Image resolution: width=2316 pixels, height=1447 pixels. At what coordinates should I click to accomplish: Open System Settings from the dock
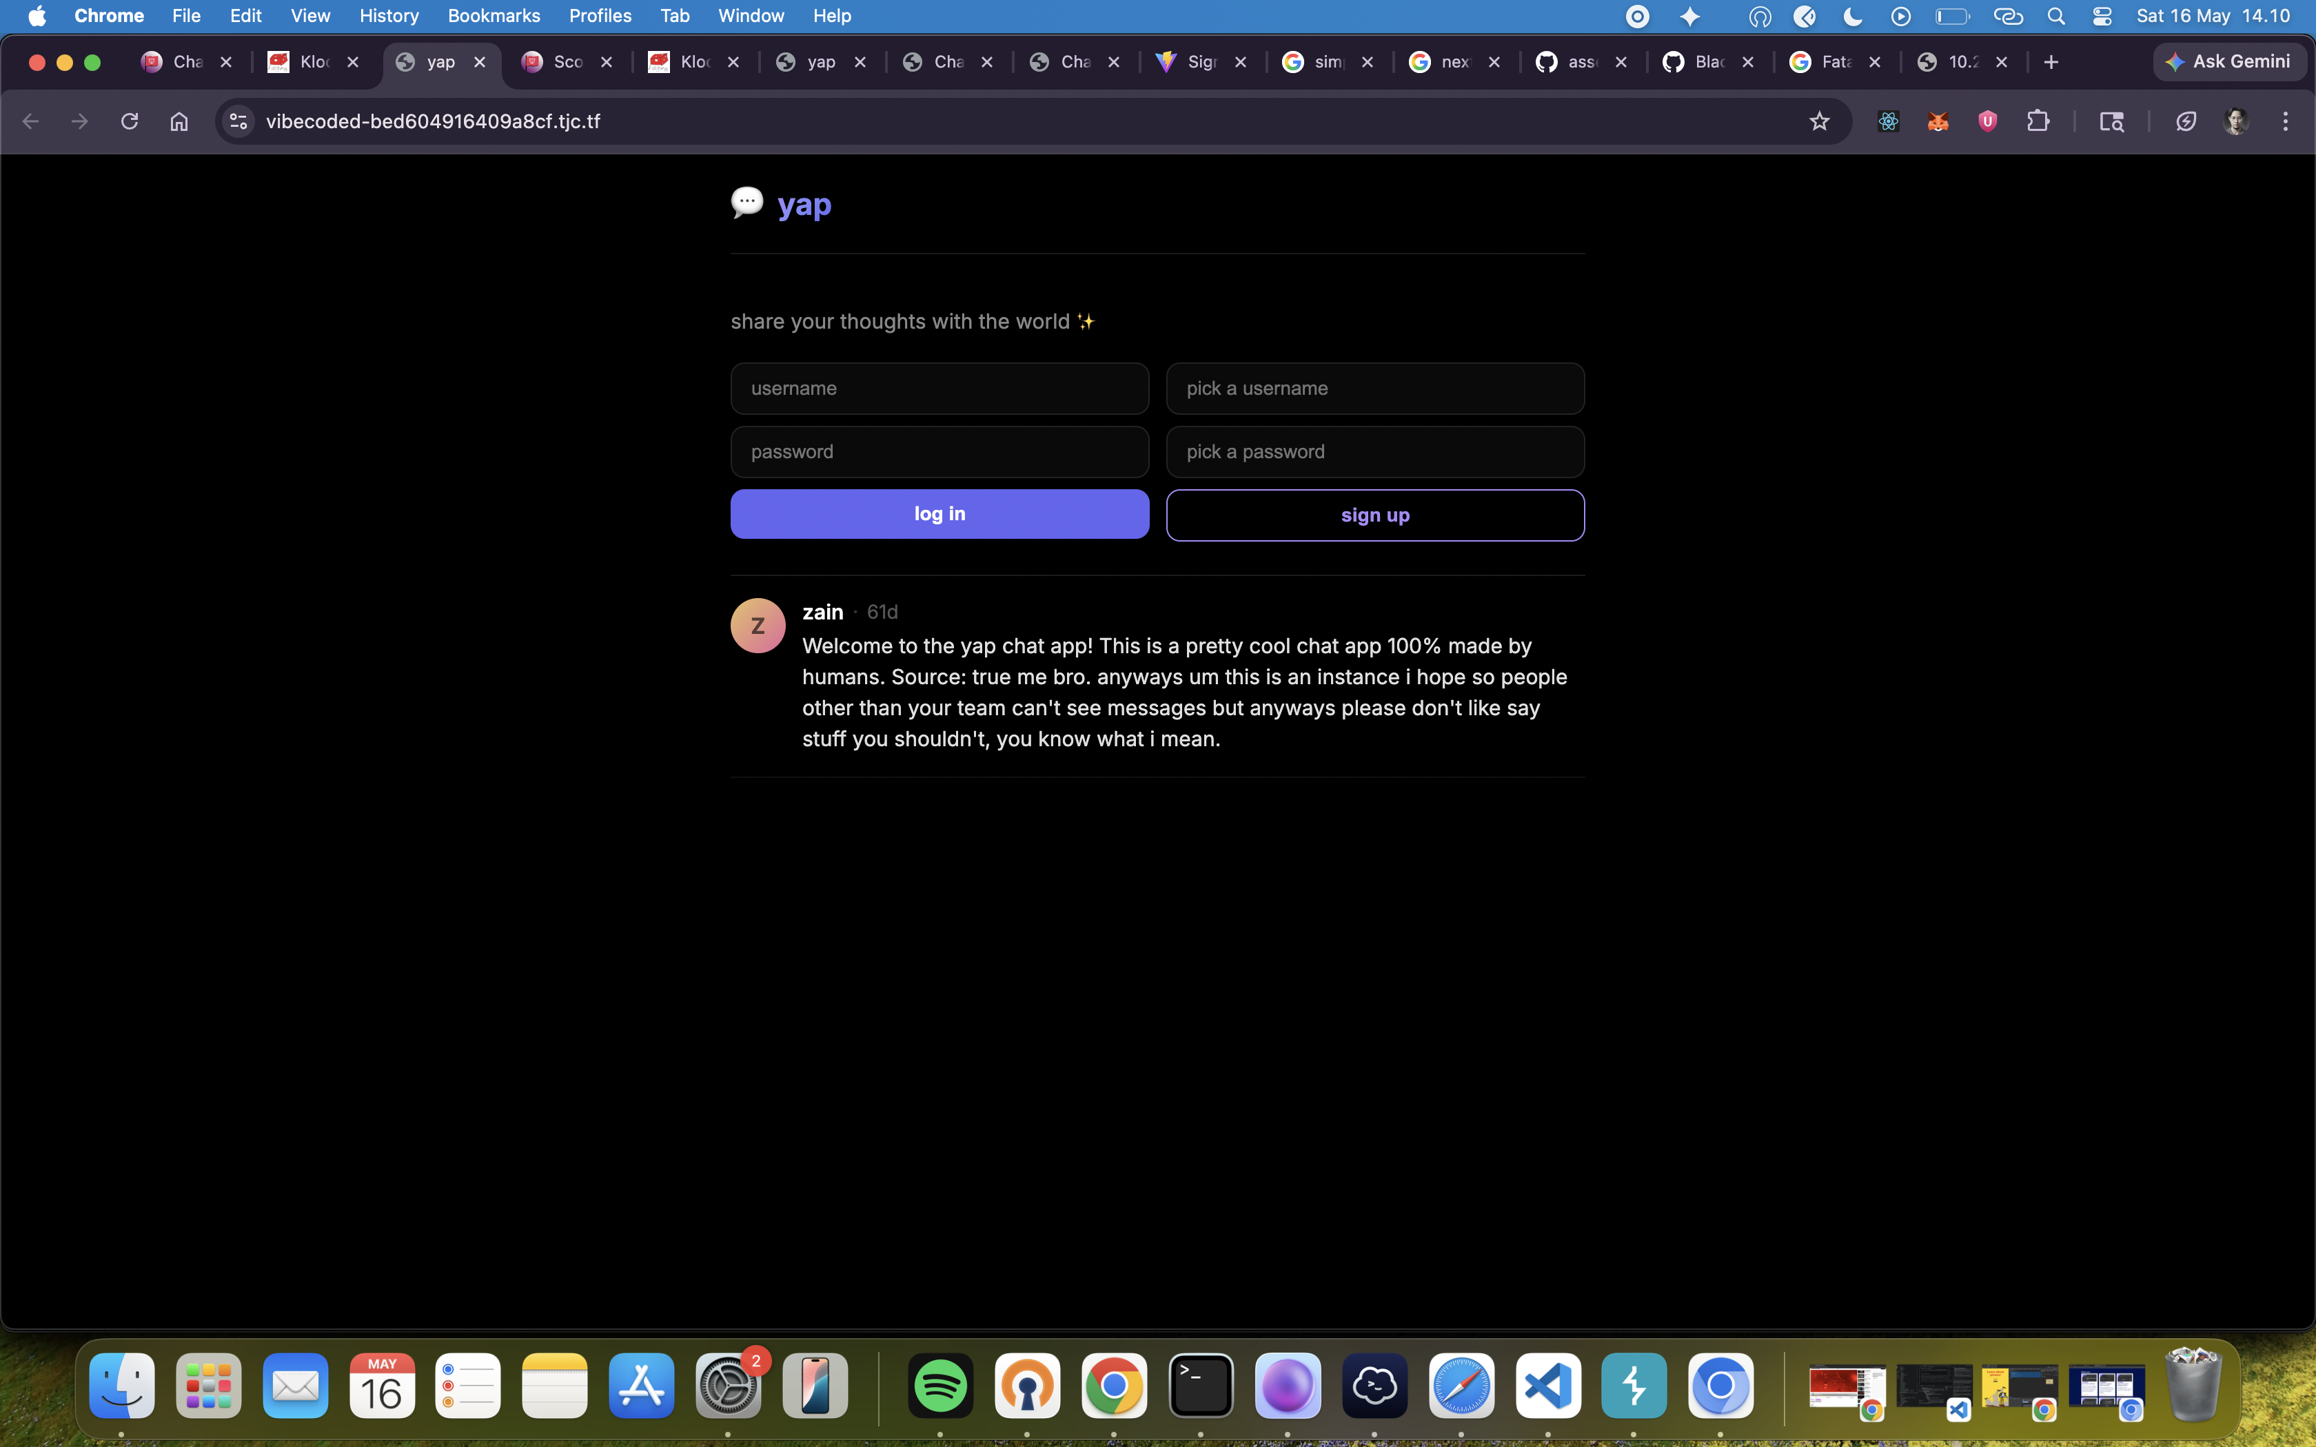pyautogui.click(x=729, y=1386)
